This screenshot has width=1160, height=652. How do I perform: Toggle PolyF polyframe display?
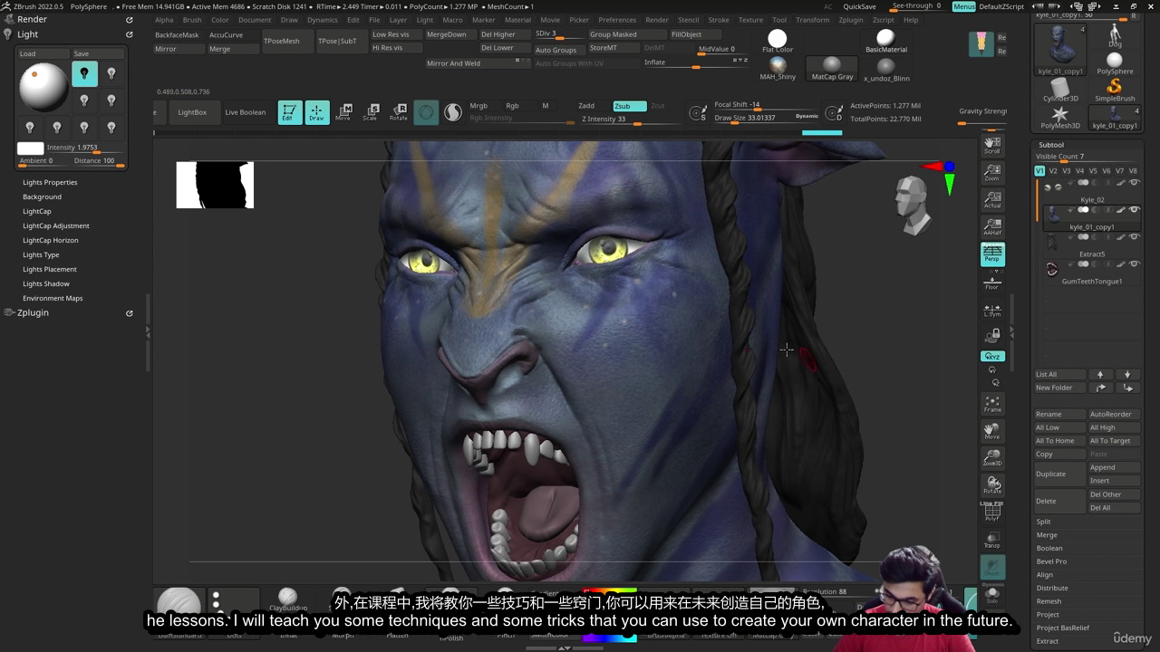click(992, 513)
